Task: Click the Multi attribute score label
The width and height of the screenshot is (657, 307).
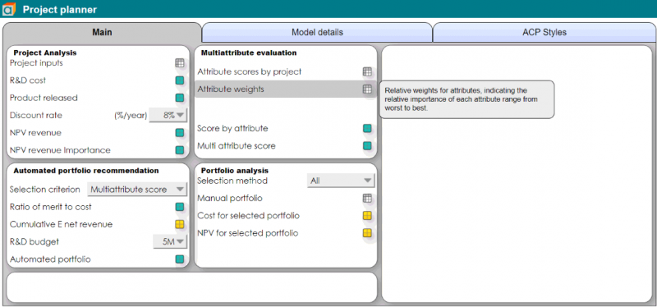Action: tap(237, 146)
